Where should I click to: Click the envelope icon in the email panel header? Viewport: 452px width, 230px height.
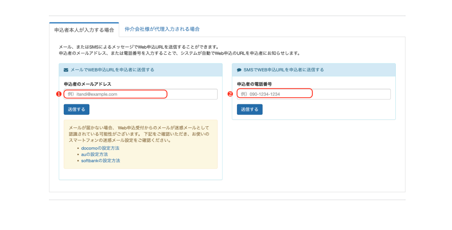coord(66,70)
